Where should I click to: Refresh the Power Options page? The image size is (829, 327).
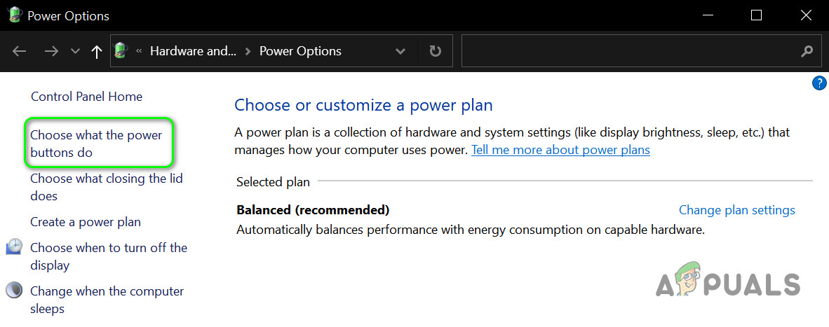(435, 51)
